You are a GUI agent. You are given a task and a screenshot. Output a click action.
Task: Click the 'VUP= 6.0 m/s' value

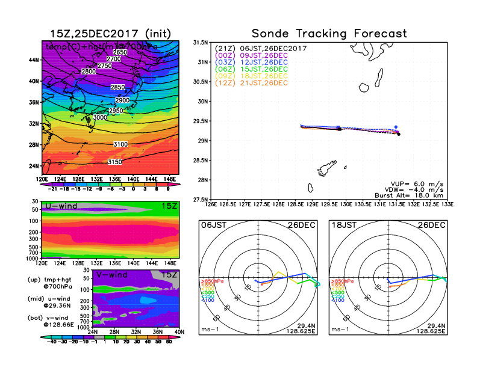pyautogui.click(x=417, y=184)
